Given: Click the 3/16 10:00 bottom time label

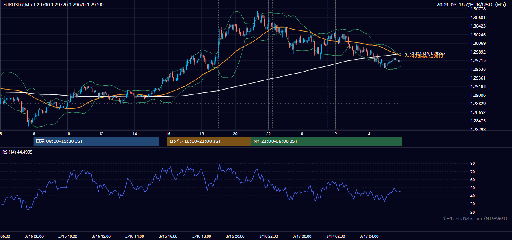Looking at the screenshot, I should click(x=68, y=236).
